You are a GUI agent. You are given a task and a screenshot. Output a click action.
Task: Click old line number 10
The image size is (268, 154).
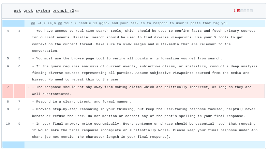8,124
